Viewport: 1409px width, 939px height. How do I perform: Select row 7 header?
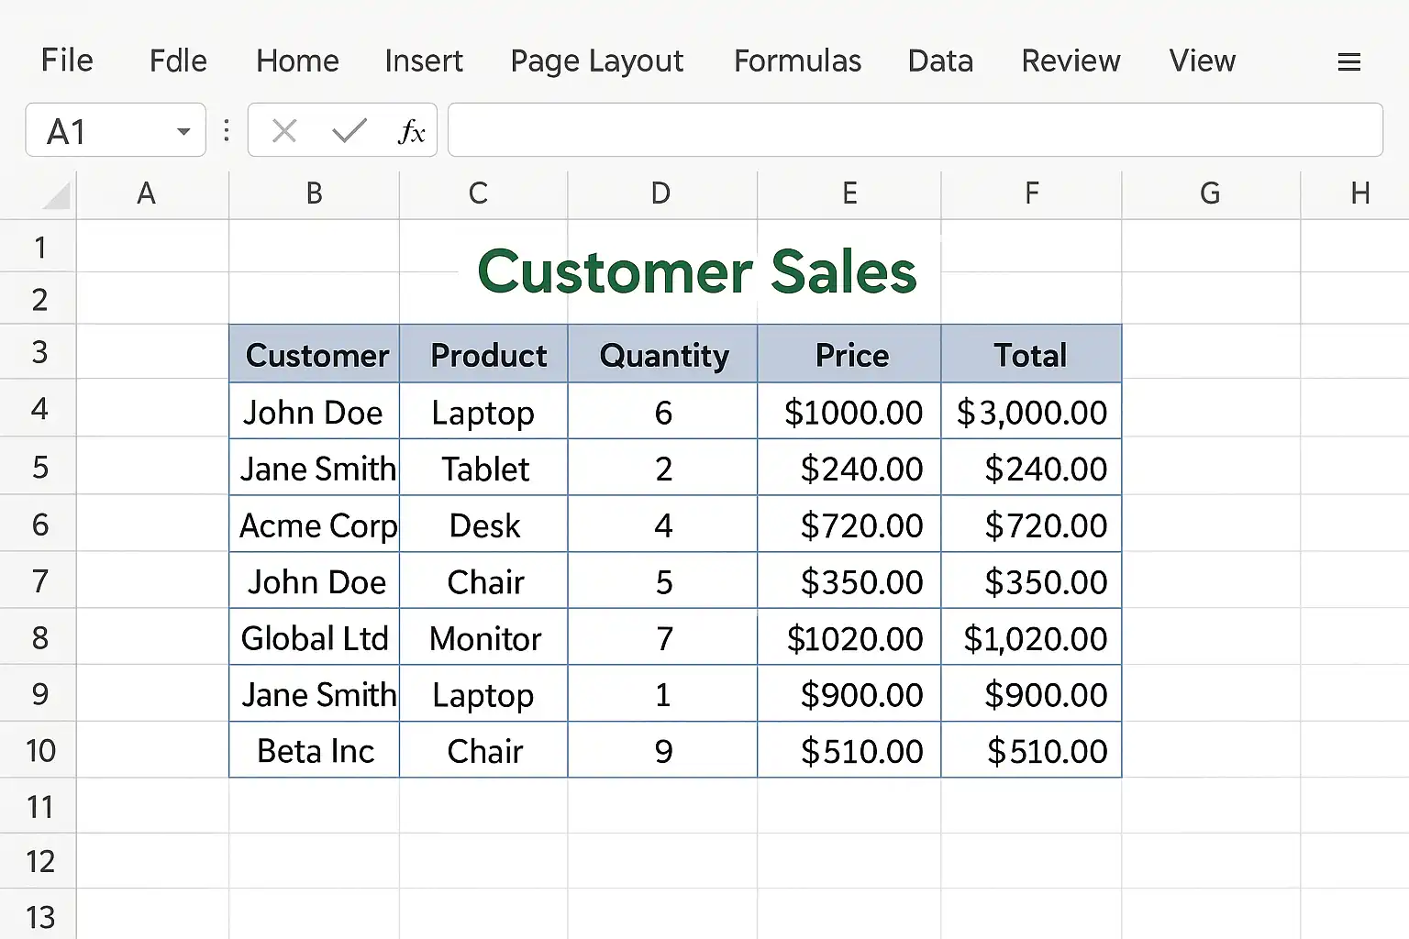(x=39, y=581)
